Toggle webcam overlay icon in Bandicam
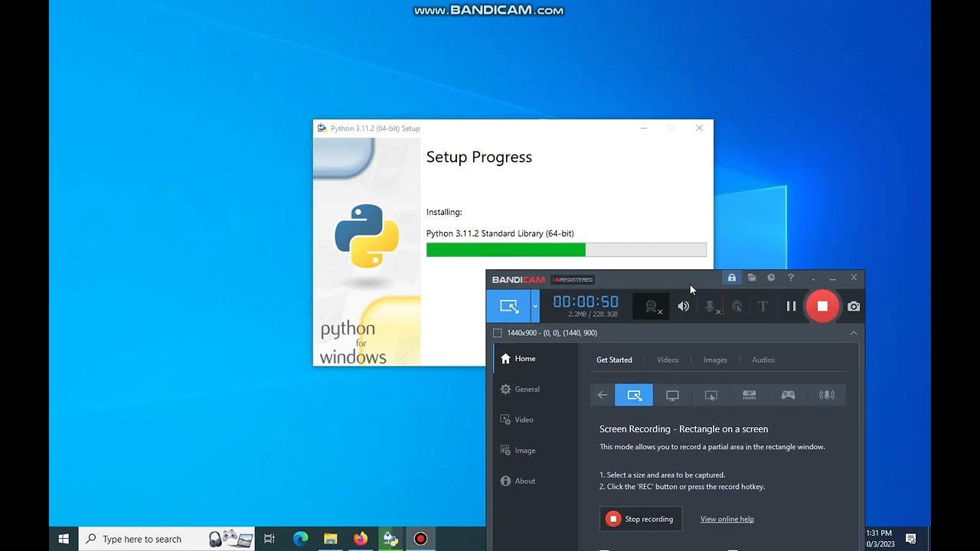 point(652,306)
